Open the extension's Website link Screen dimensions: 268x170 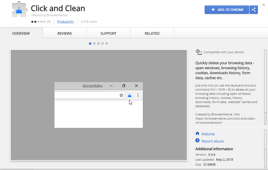(x=208, y=134)
